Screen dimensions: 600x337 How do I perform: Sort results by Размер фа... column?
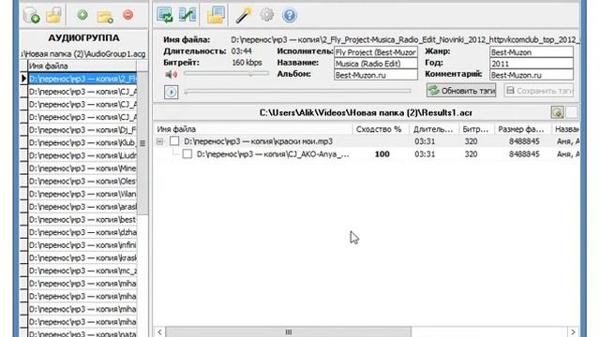click(x=522, y=129)
